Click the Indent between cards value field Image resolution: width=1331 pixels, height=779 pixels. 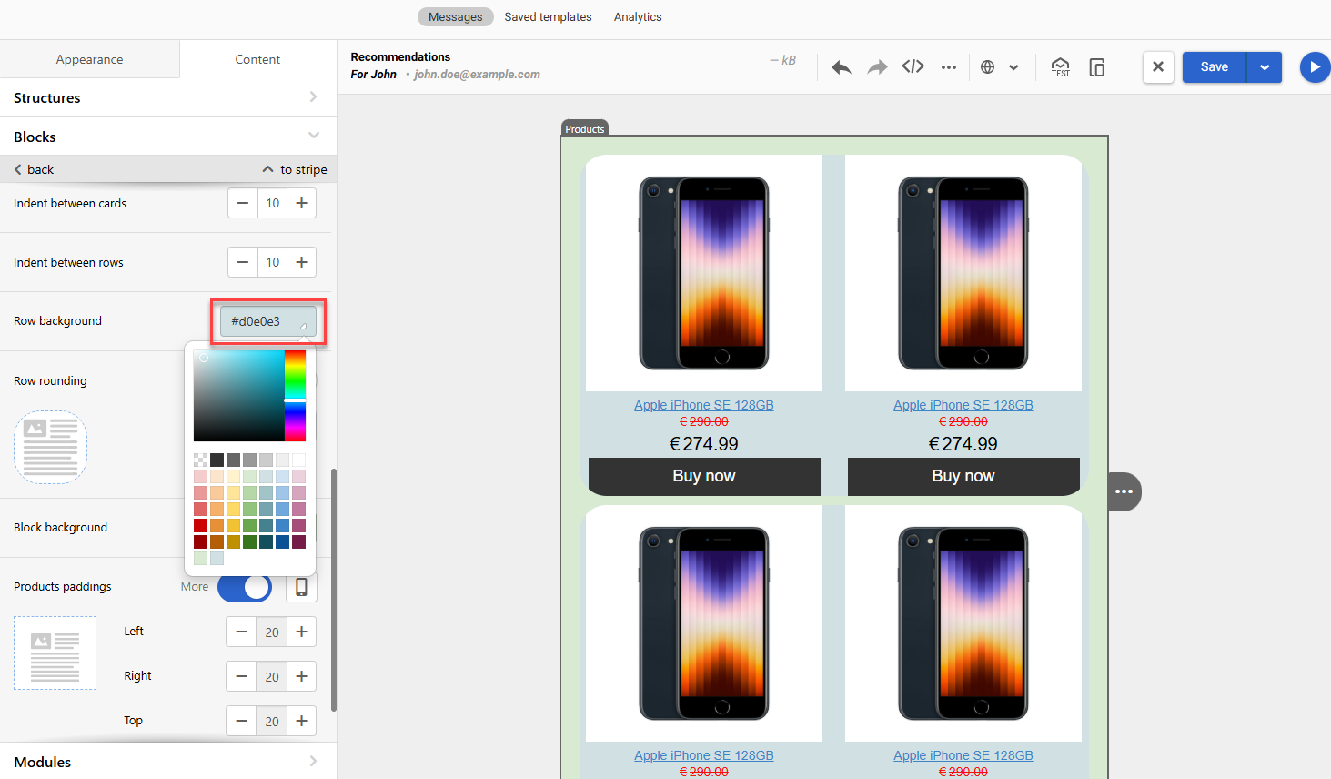click(x=273, y=203)
